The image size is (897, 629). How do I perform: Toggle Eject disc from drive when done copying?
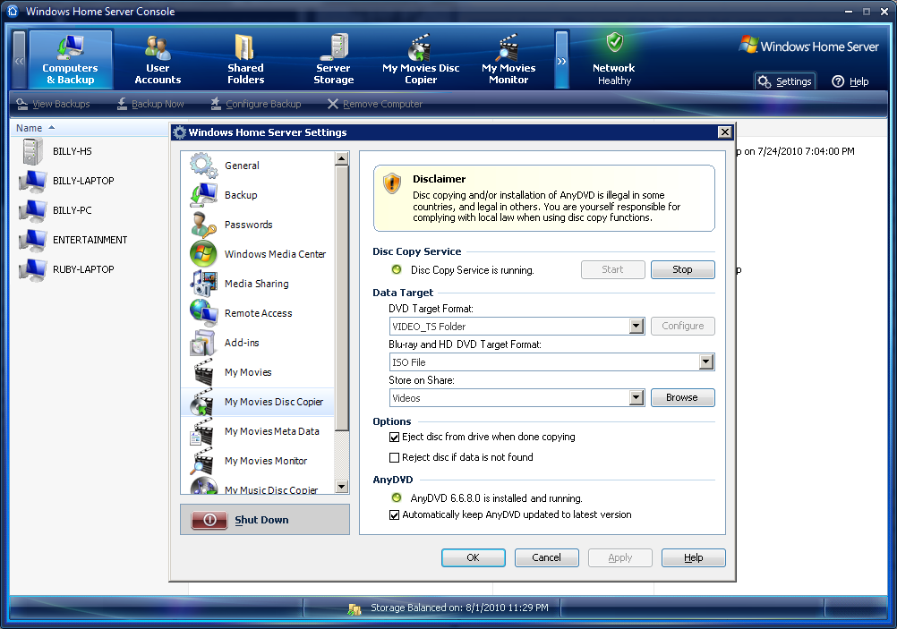[394, 438]
